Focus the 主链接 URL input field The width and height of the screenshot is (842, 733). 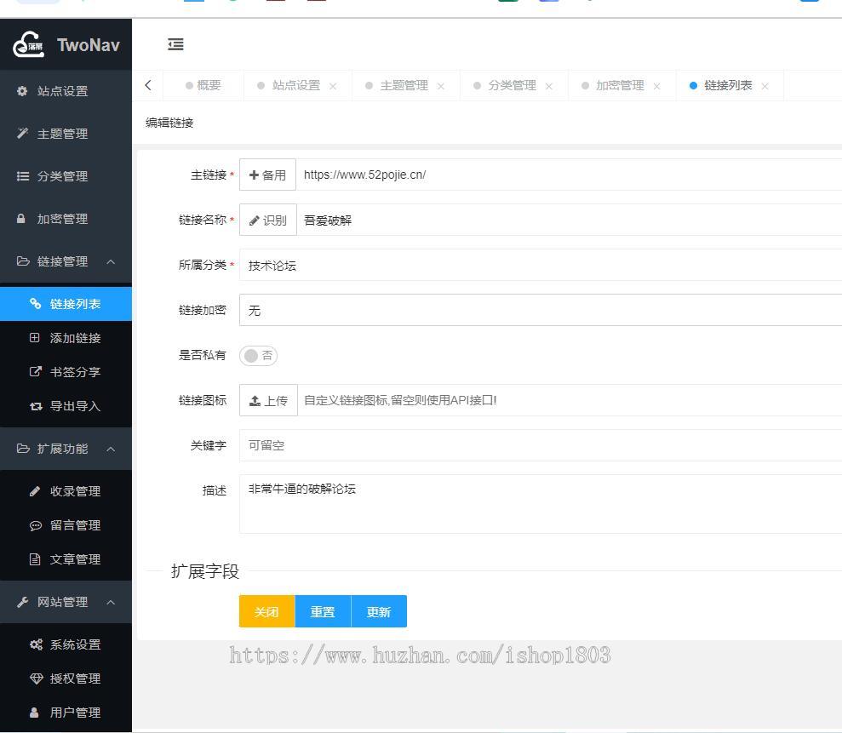pyautogui.click(x=569, y=175)
